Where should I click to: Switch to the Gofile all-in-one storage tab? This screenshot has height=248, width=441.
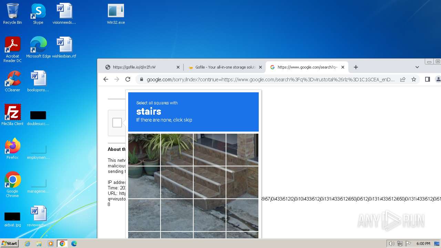pyautogui.click(x=225, y=67)
